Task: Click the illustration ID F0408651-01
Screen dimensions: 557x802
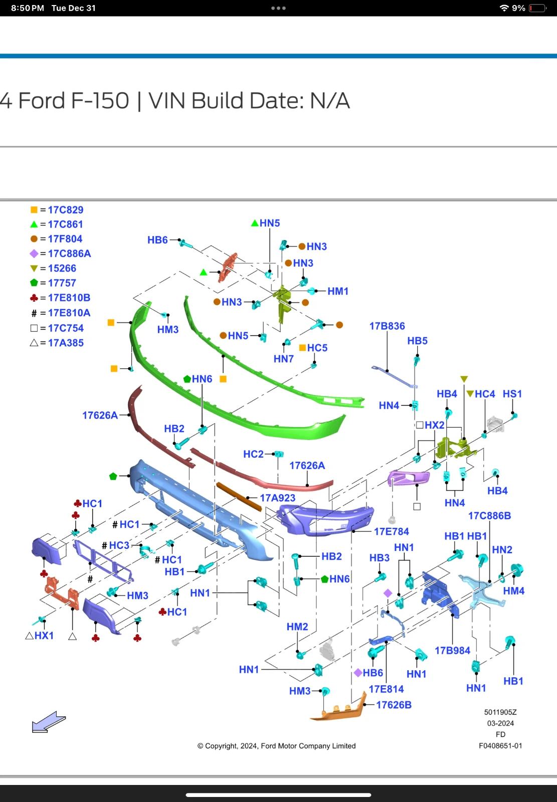Action: tap(500, 746)
